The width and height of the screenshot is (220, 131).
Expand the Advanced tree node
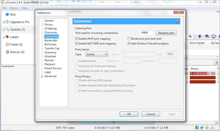click(42, 76)
